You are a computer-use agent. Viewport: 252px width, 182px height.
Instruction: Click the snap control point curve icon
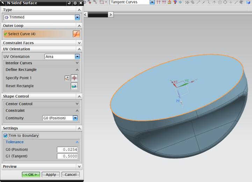pyautogui.click(x=209, y=2)
